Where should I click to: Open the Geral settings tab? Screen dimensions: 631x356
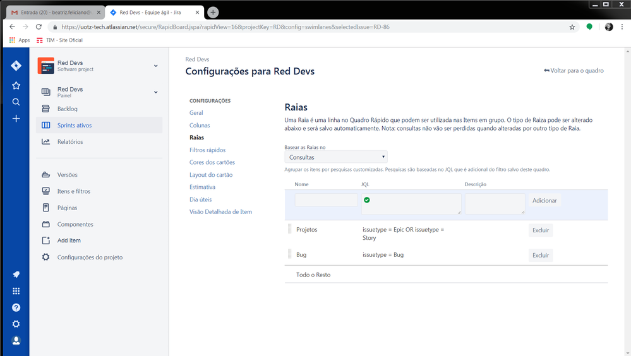pos(196,112)
